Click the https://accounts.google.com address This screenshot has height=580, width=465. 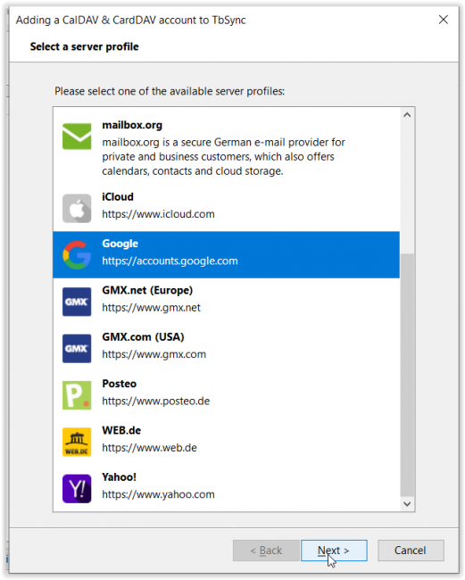tap(170, 261)
